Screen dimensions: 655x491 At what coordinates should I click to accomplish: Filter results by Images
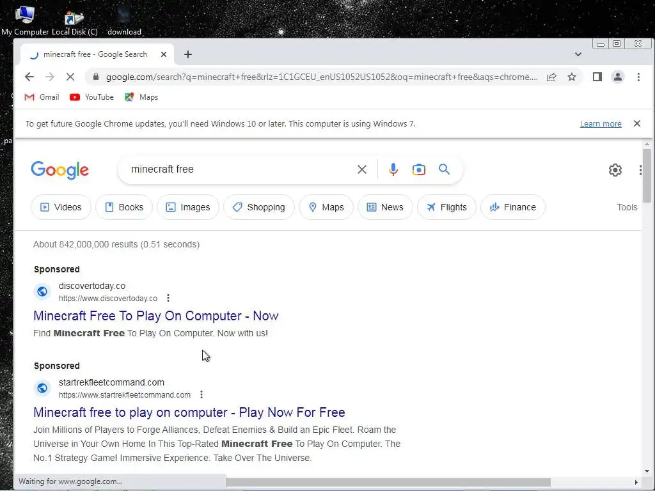point(188,207)
